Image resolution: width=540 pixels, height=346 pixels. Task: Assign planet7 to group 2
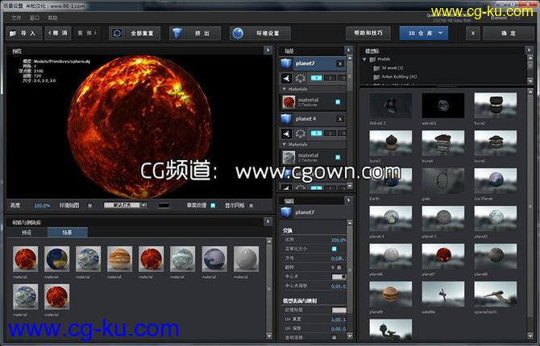coord(330,78)
